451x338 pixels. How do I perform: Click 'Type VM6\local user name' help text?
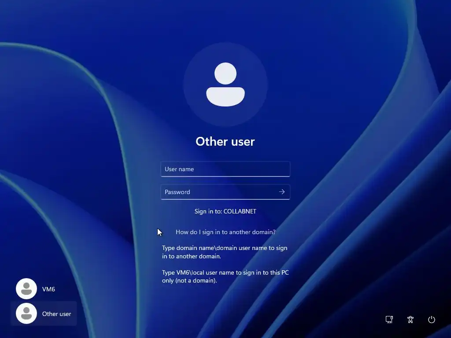coord(225,276)
